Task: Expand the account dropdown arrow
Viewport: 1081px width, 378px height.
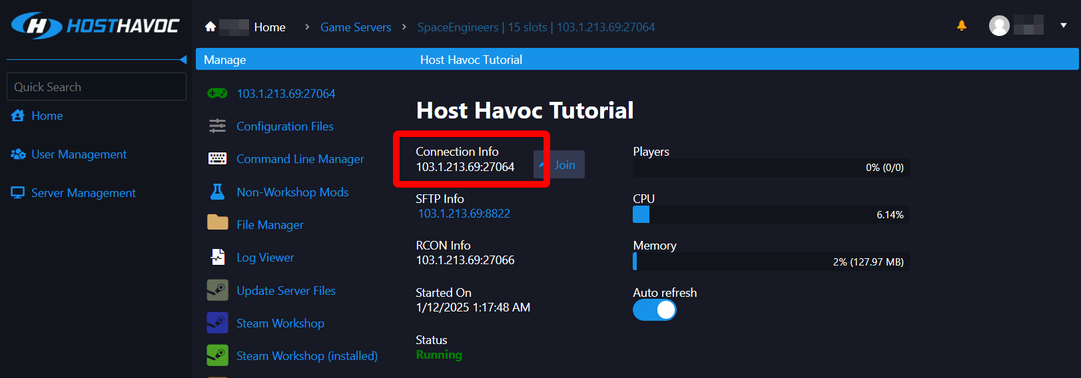Action: [x=1064, y=25]
